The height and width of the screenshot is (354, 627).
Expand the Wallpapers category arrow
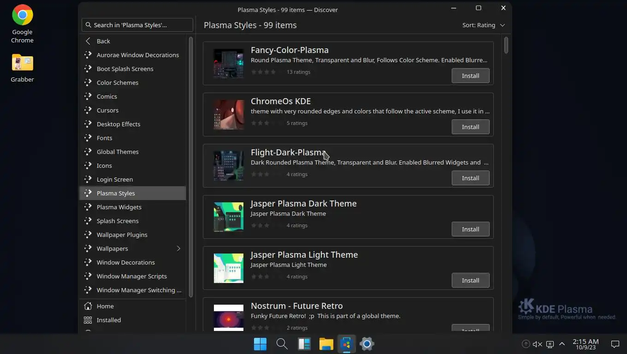coord(178,248)
